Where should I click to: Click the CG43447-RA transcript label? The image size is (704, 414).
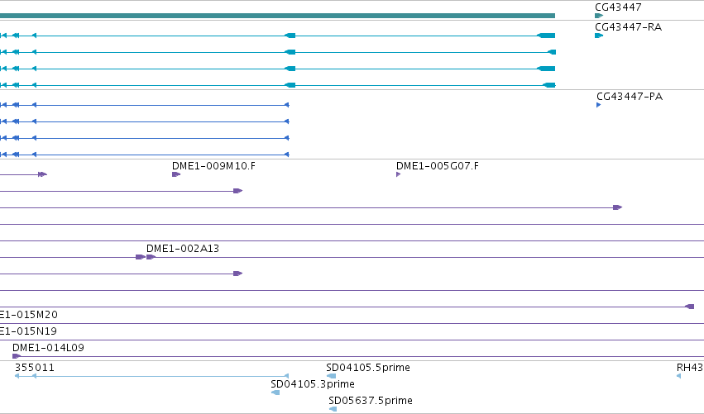628,27
